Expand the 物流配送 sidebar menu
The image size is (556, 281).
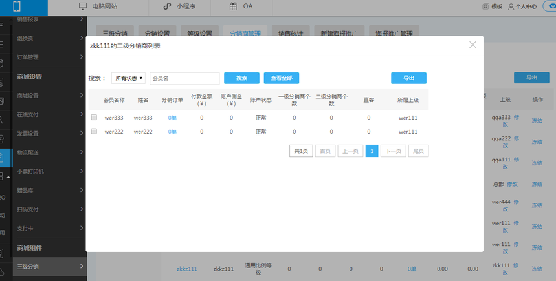click(50, 152)
